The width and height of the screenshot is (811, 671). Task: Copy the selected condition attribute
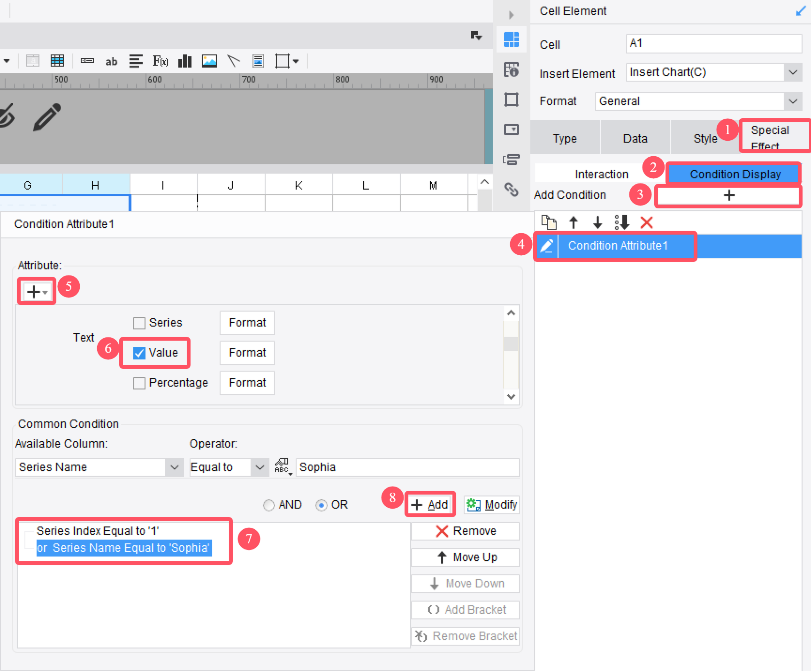coord(549,222)
